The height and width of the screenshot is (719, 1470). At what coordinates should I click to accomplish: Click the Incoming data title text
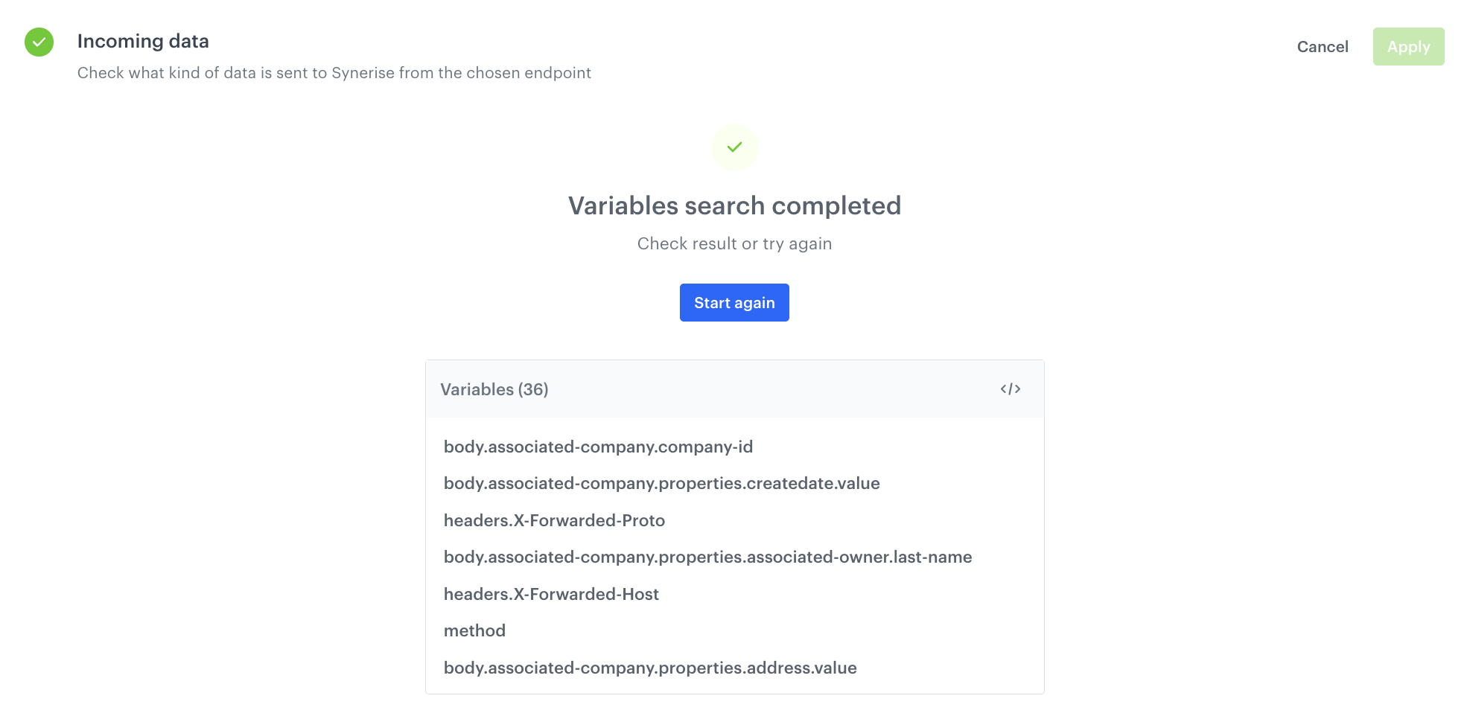[143, 41]
